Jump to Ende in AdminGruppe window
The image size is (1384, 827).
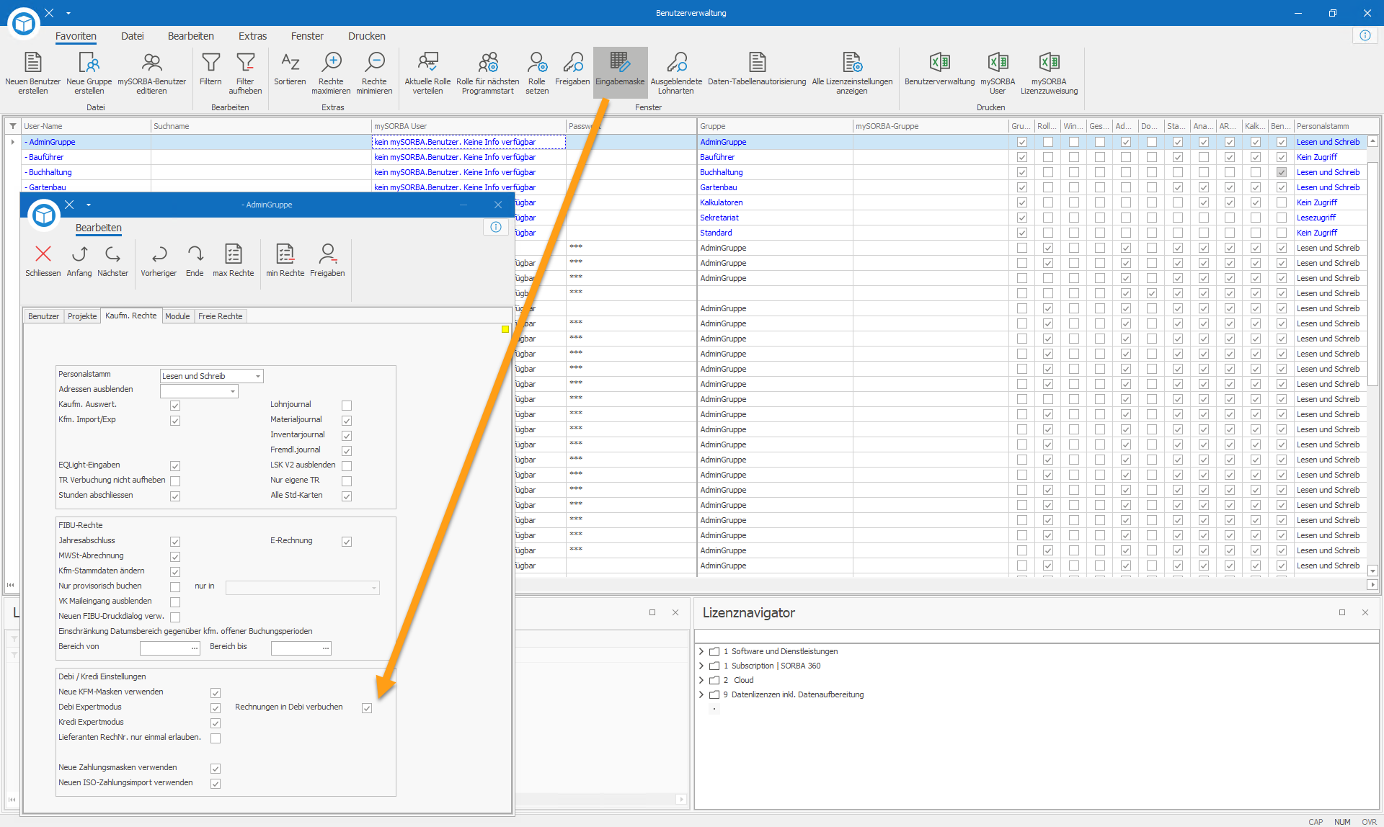195,261
